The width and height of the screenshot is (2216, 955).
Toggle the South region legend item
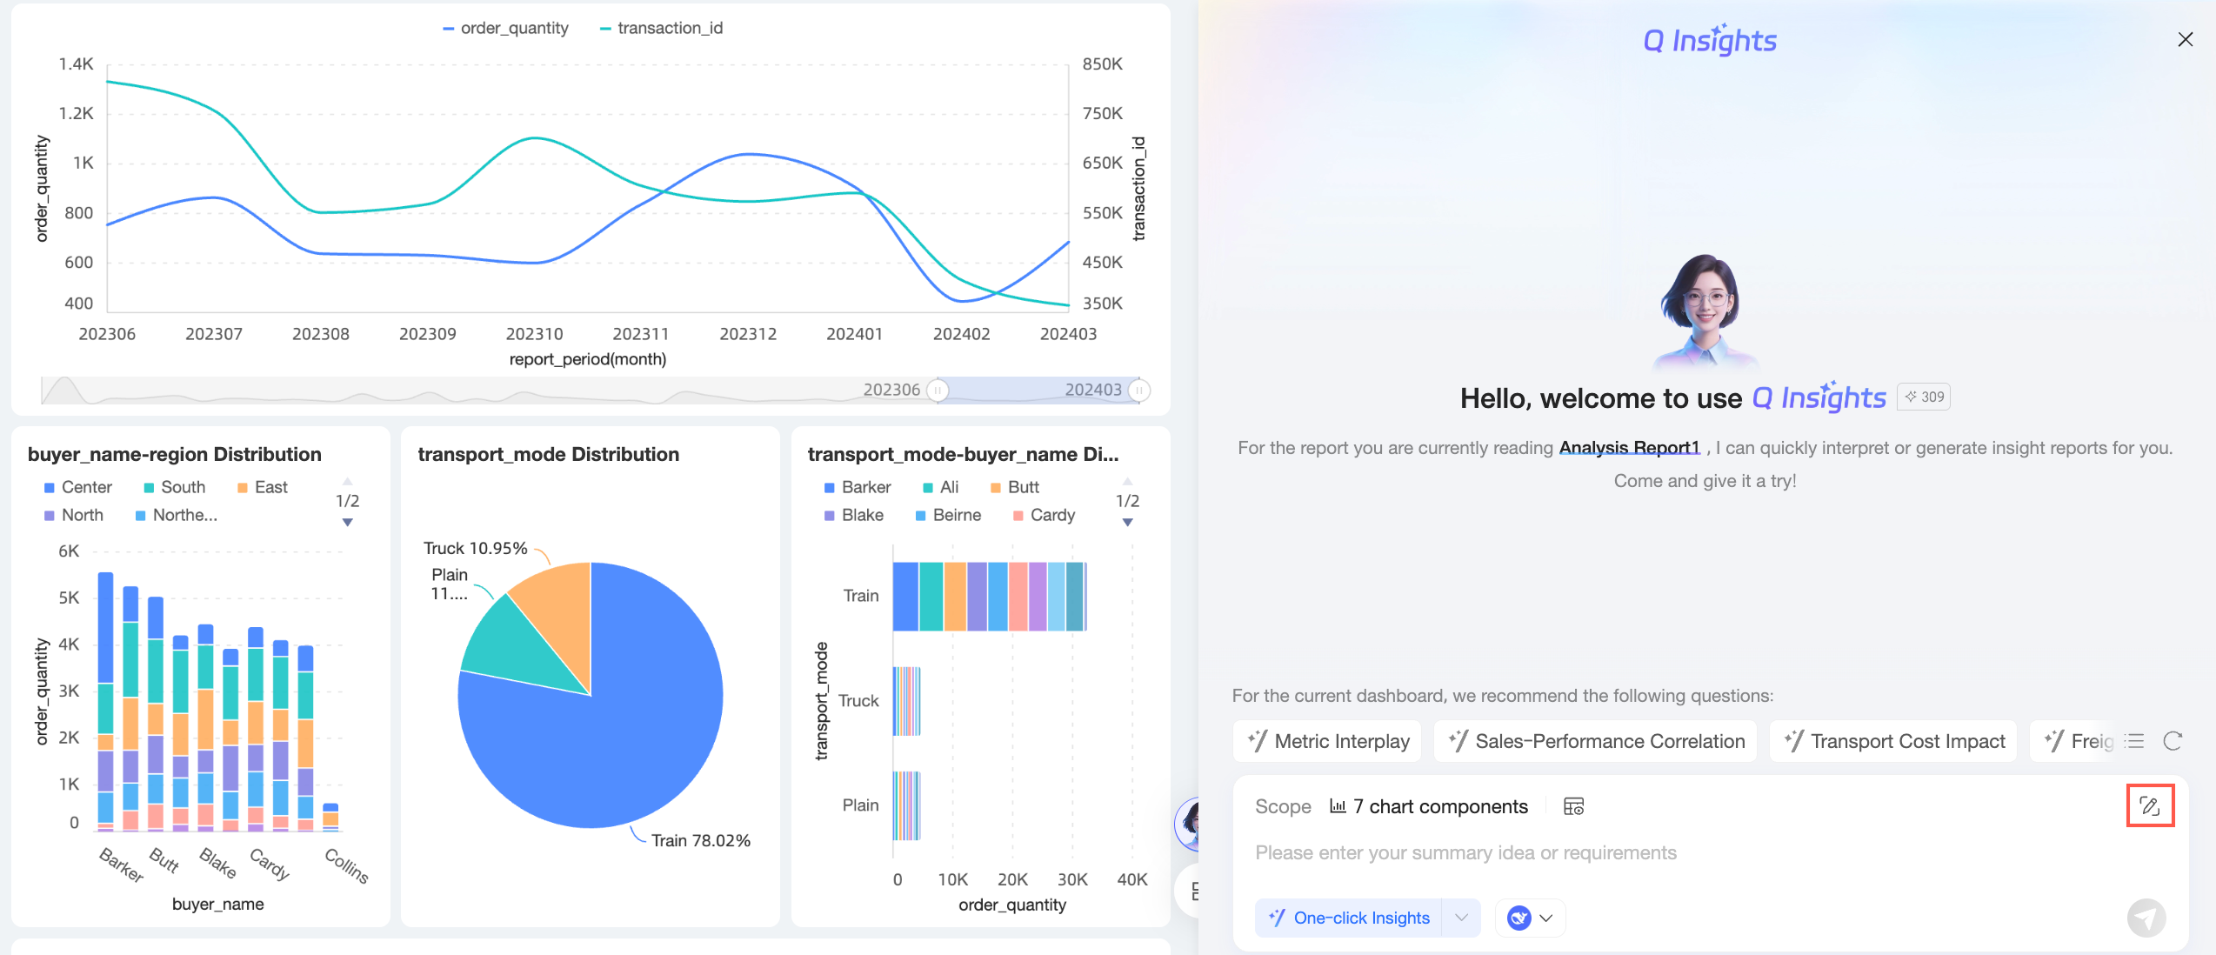[174, 487]
